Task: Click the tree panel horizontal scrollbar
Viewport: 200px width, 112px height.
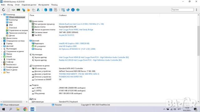Action: click(x=12, y=102)
